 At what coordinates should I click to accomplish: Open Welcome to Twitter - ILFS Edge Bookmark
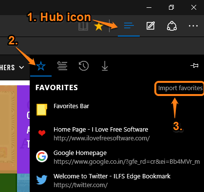(x=117, y=180)
